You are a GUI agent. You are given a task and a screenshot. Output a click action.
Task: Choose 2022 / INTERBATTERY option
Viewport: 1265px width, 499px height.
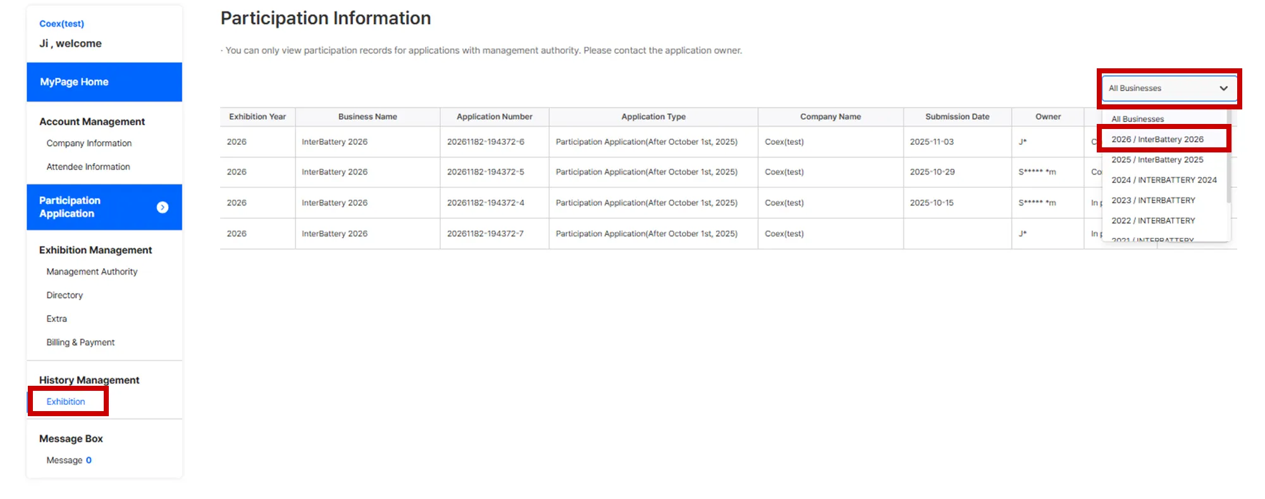coord(1153,220)
